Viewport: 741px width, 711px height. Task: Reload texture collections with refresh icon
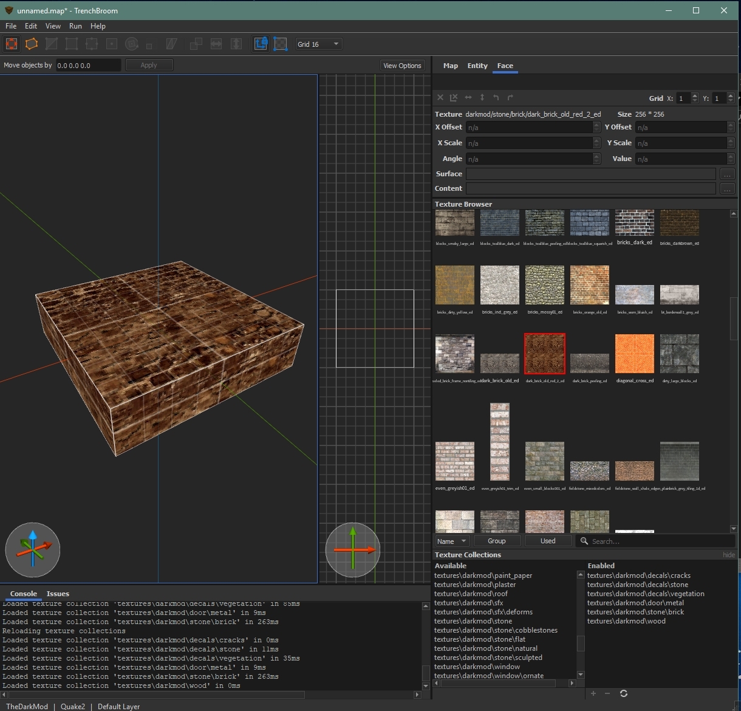click(x=624, y=693)
